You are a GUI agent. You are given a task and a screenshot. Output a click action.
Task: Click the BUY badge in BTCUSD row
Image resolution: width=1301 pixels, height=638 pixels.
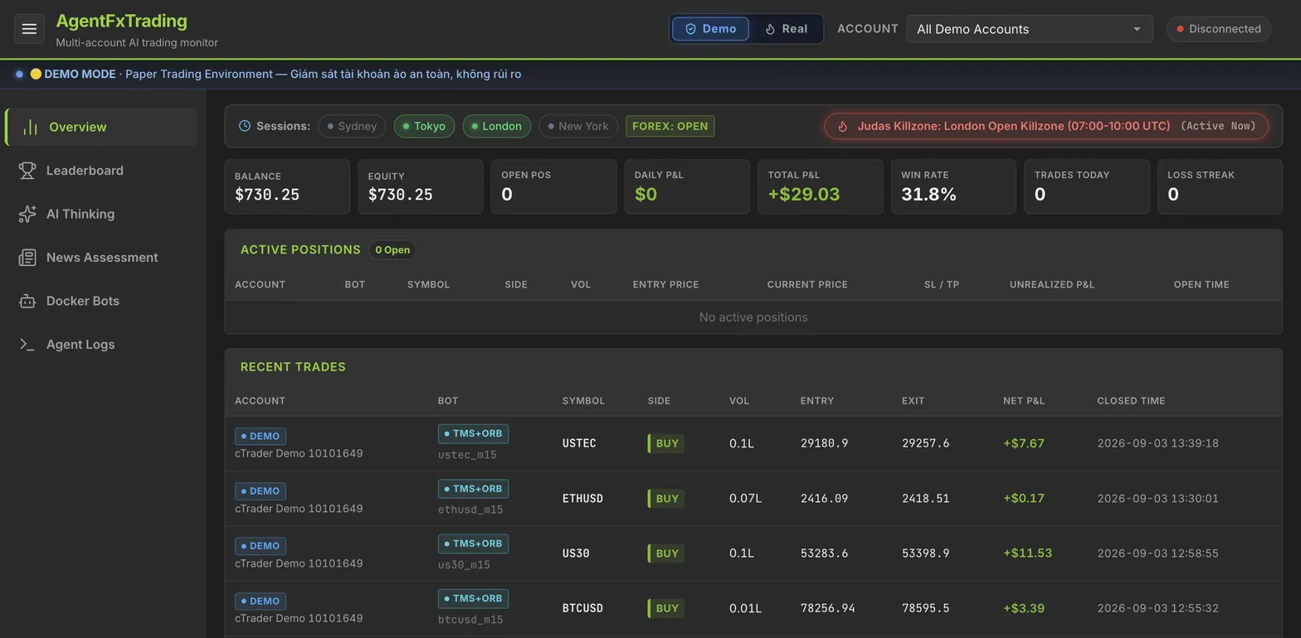(x=666, y=608)
